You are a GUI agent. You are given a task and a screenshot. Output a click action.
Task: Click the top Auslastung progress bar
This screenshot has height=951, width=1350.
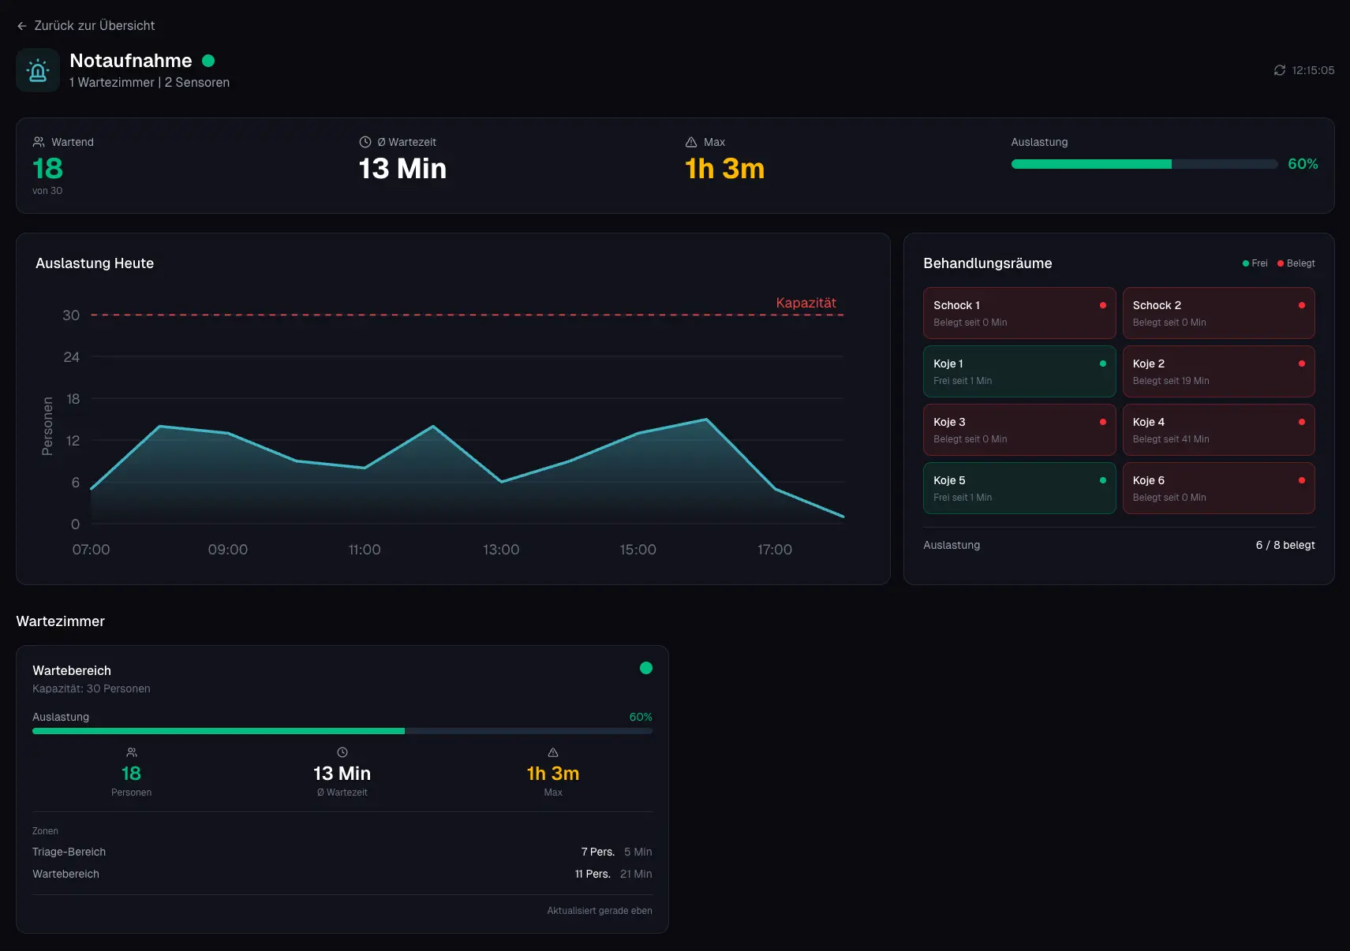click(1144, 164)
